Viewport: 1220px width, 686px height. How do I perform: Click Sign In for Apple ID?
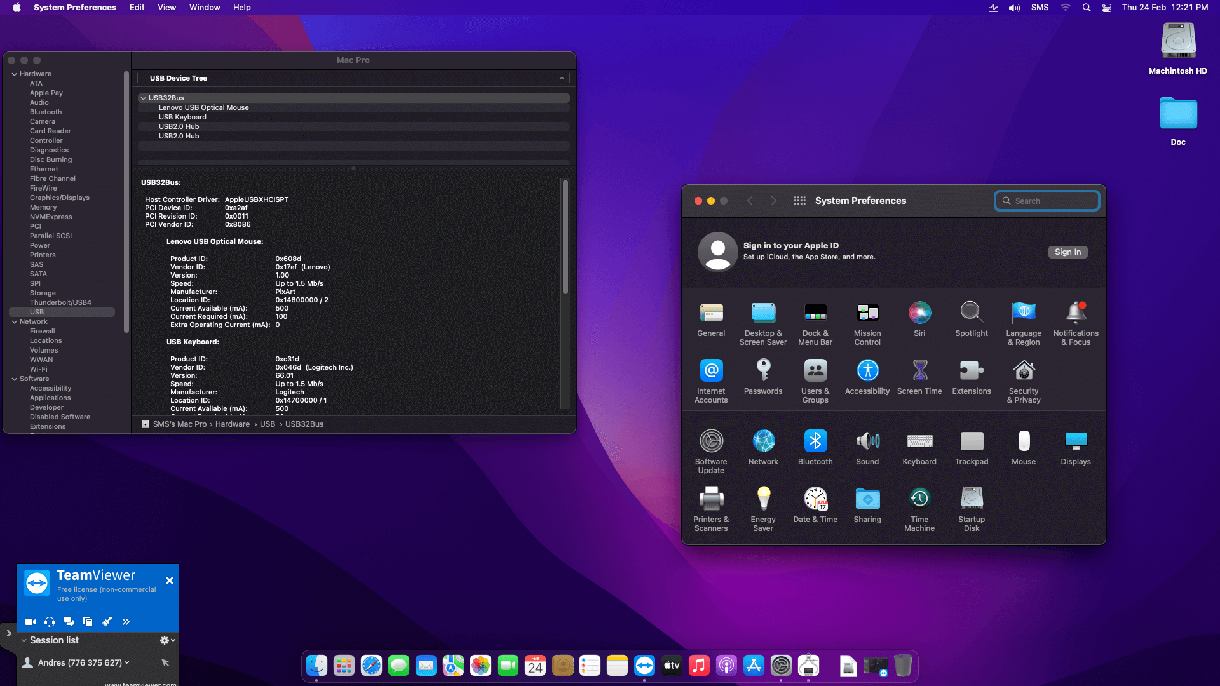1067,252
